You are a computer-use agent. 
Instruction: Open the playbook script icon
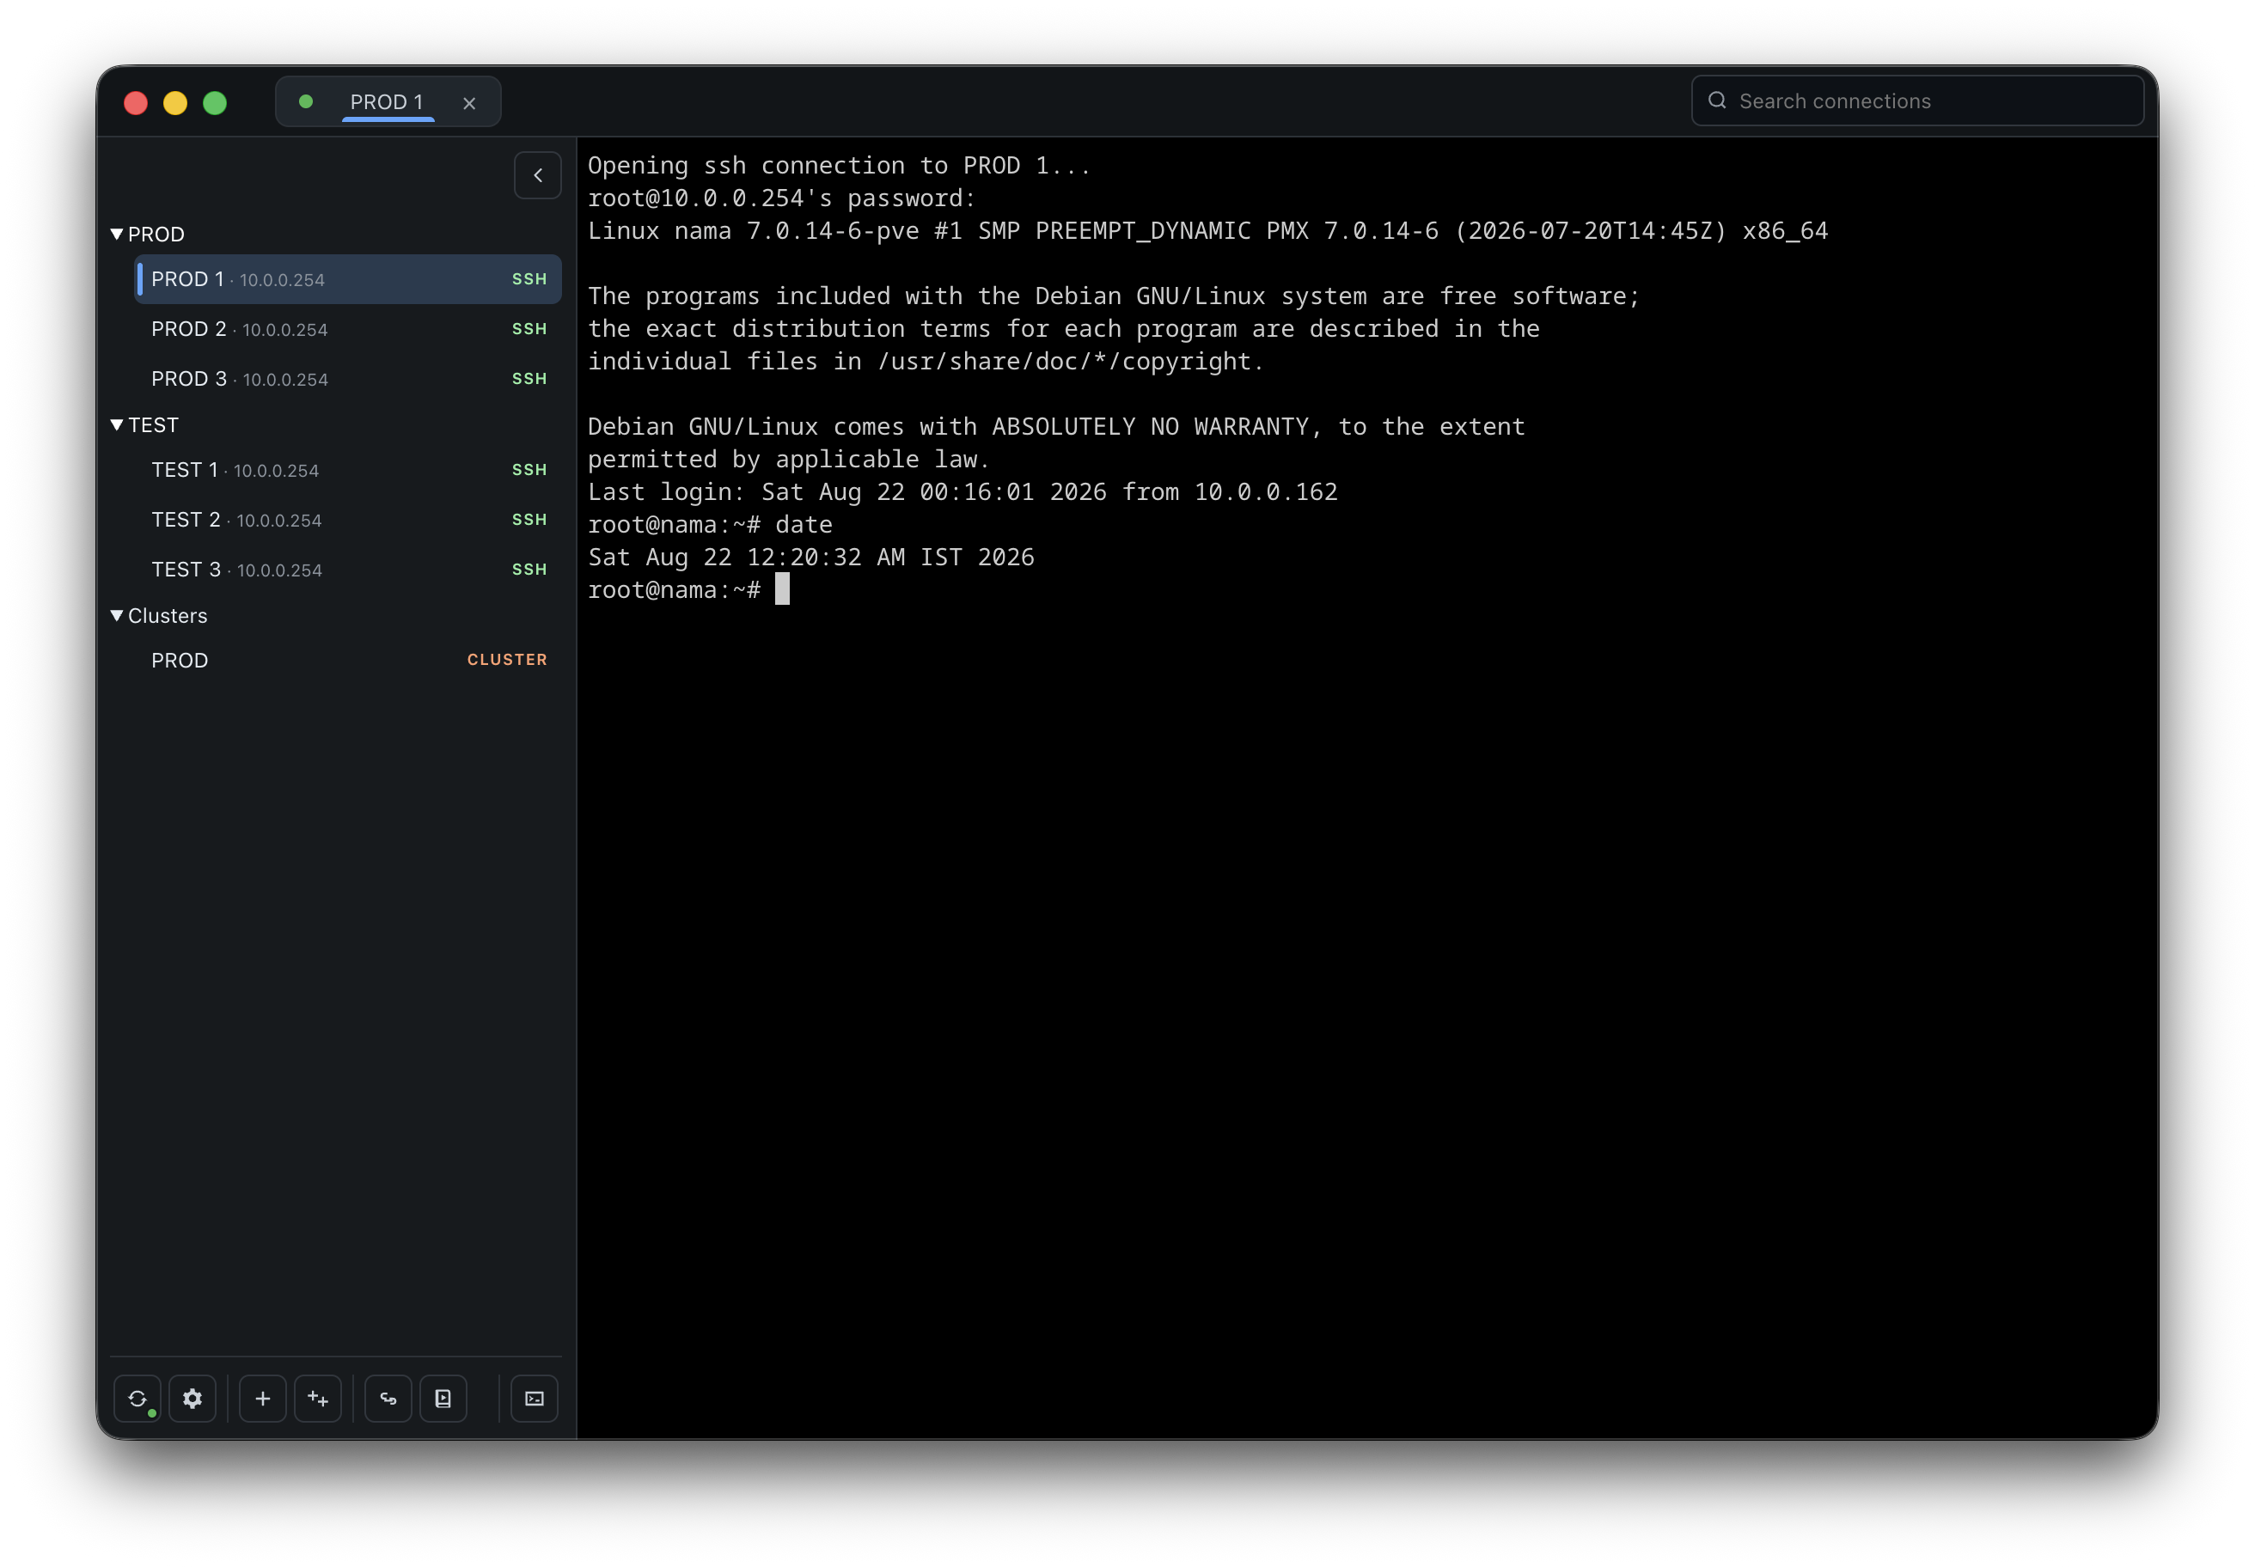pyautogui.click(x=444, y=1398)
